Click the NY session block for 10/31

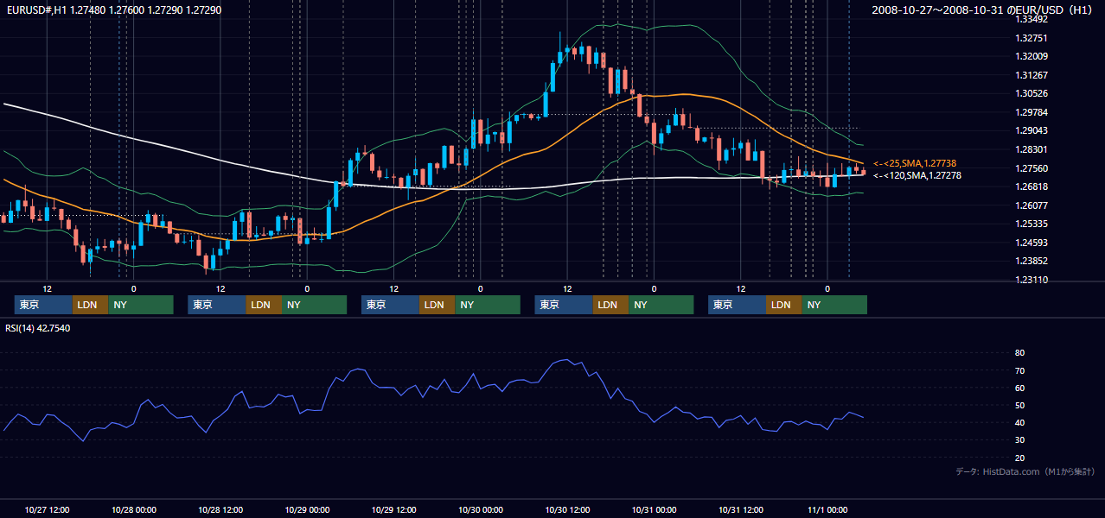click(834, 305)
